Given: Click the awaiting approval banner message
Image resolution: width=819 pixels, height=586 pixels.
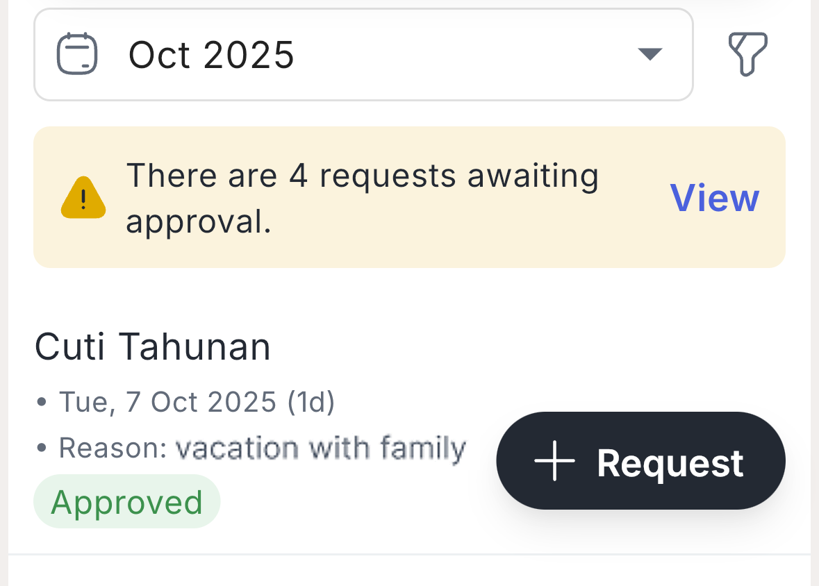Looking at the screenshot, I should 361,198.
